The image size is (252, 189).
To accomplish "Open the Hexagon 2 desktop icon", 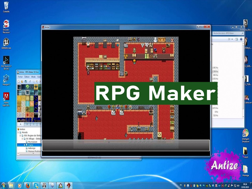I will pyautogui.click(x=6, y=80).
